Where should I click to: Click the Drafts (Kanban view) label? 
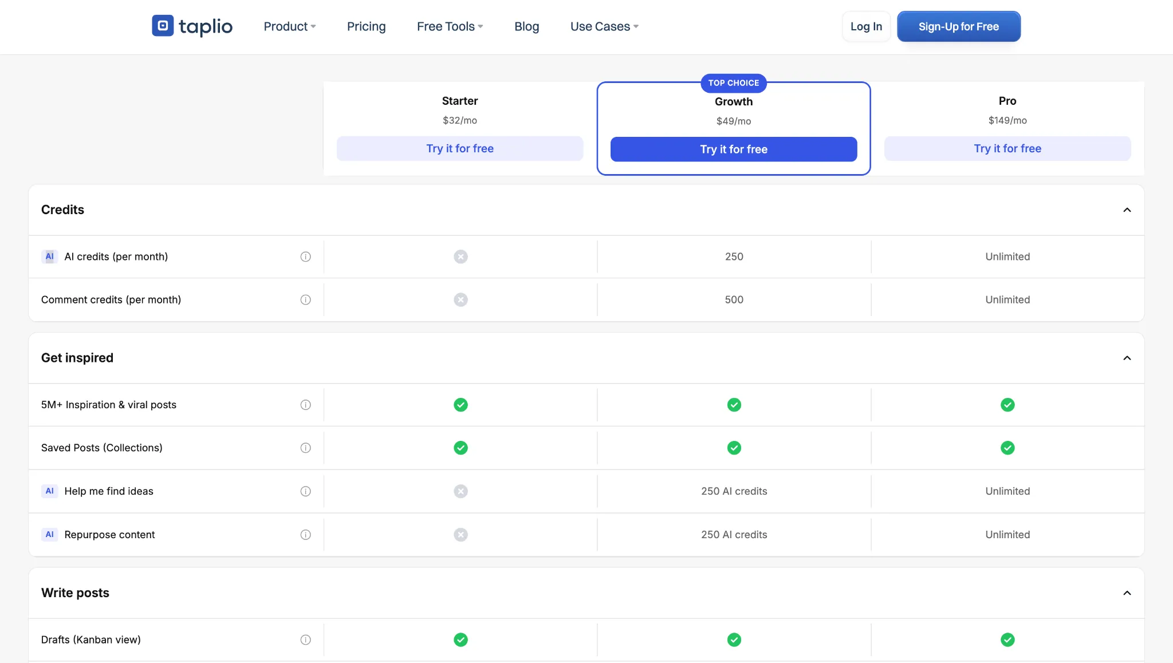tap(91, 640)
